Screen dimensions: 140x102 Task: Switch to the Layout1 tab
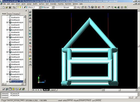53,90
